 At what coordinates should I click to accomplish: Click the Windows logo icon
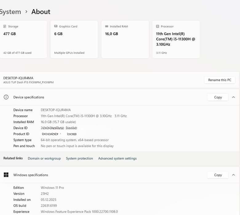(6, 175)
